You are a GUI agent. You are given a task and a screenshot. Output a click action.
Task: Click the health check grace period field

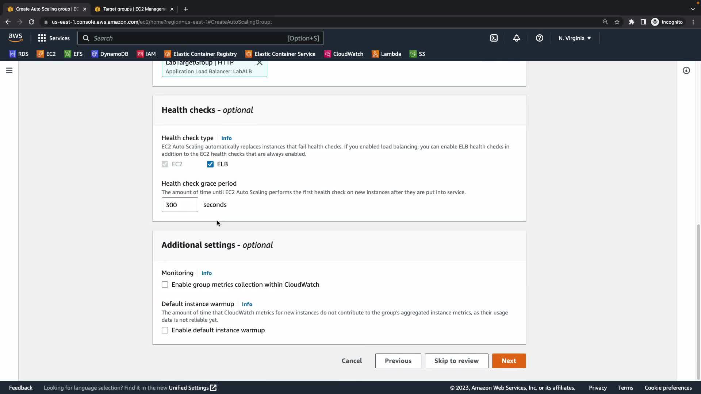coord(180,205)
